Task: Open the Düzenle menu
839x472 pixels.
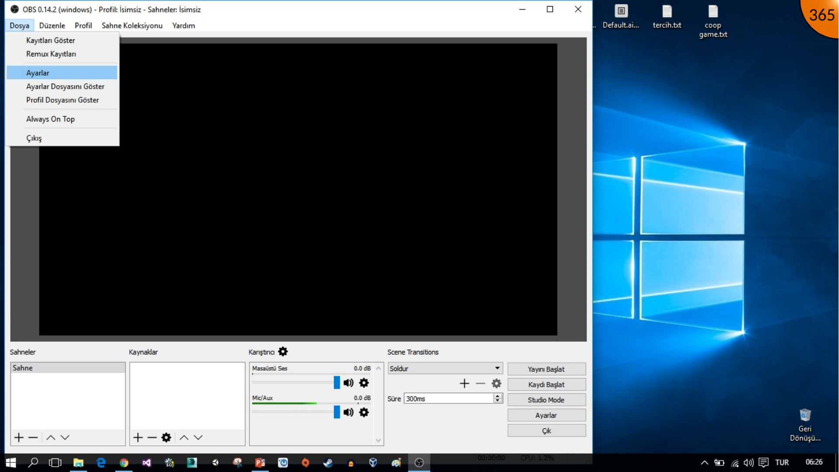Action: pyautogui.click(x=52, y=25)
